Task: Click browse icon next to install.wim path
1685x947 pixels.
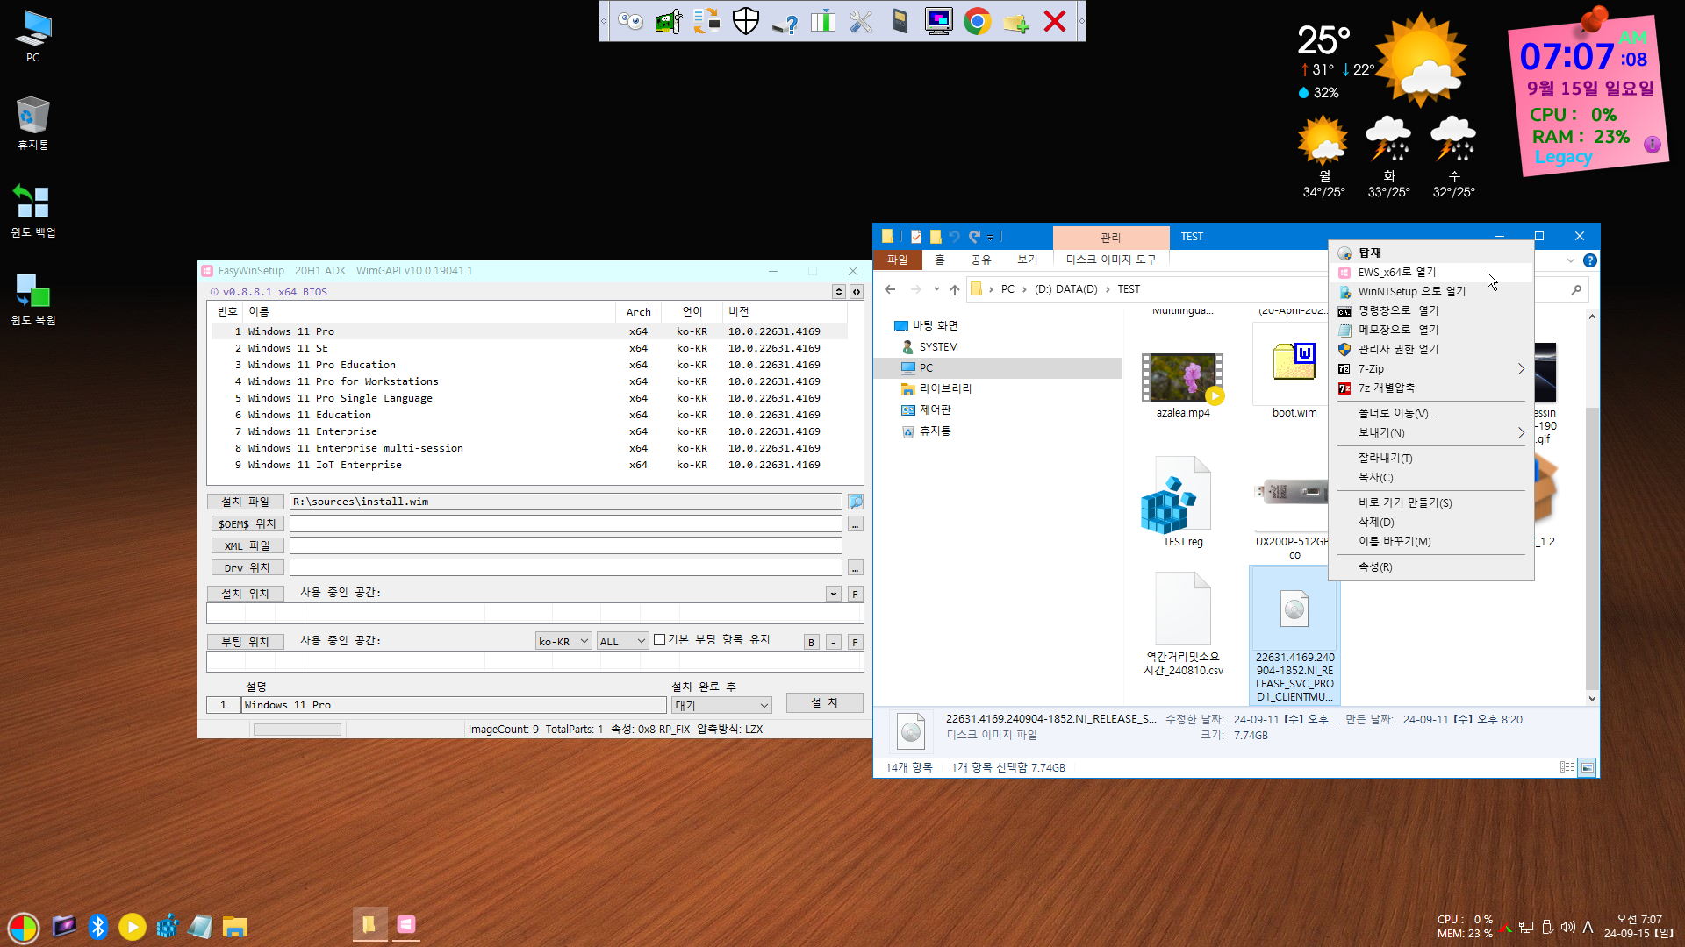Action: [855, 502]
